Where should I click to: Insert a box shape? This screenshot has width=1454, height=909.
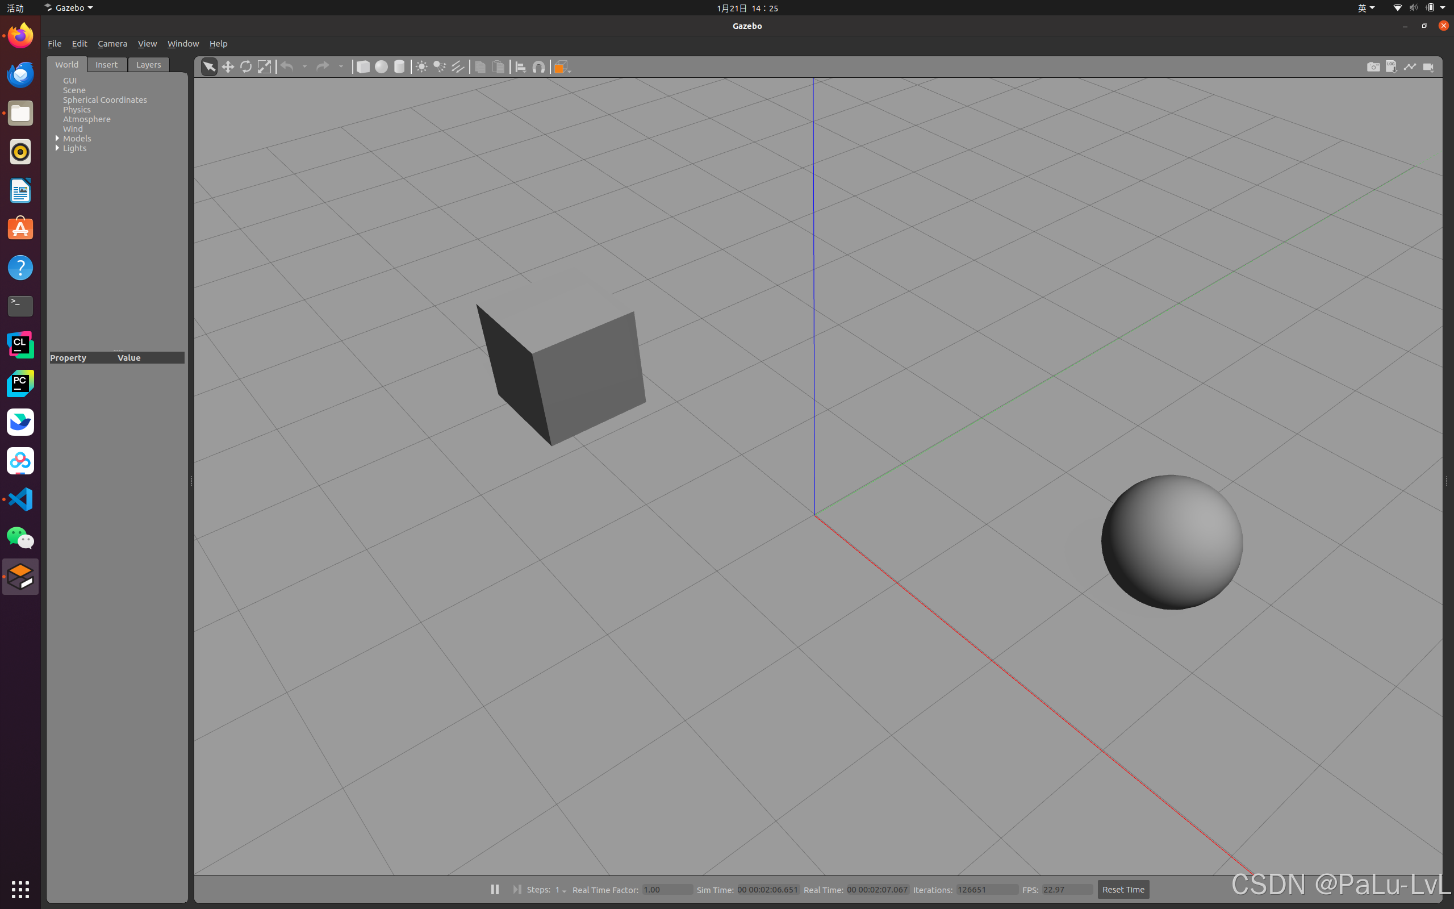(x=363, y=66)
